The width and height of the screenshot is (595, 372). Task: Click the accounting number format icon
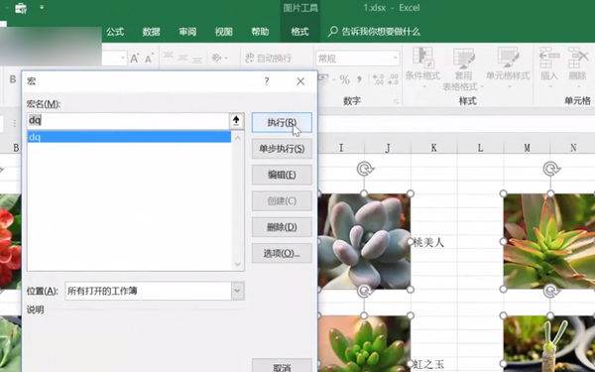click(323, 79)
